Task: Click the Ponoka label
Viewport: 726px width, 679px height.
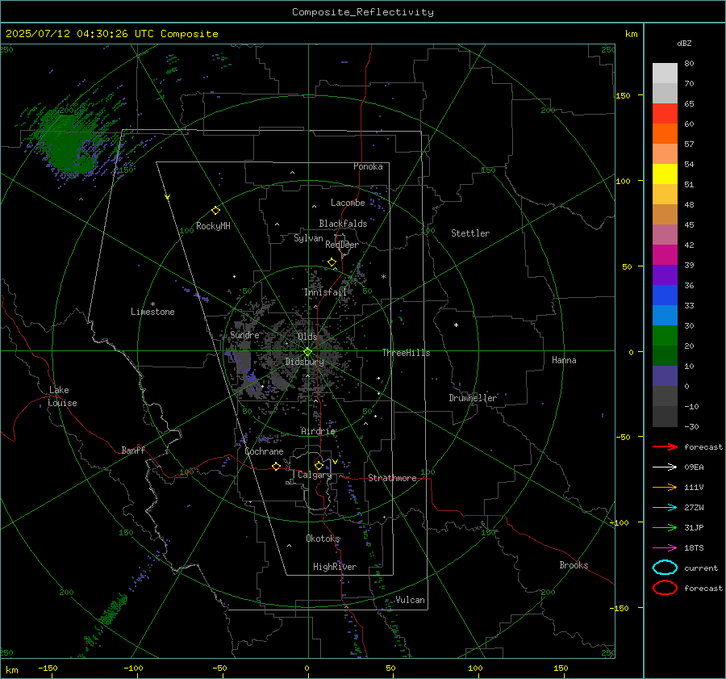Action: point(368,166)
